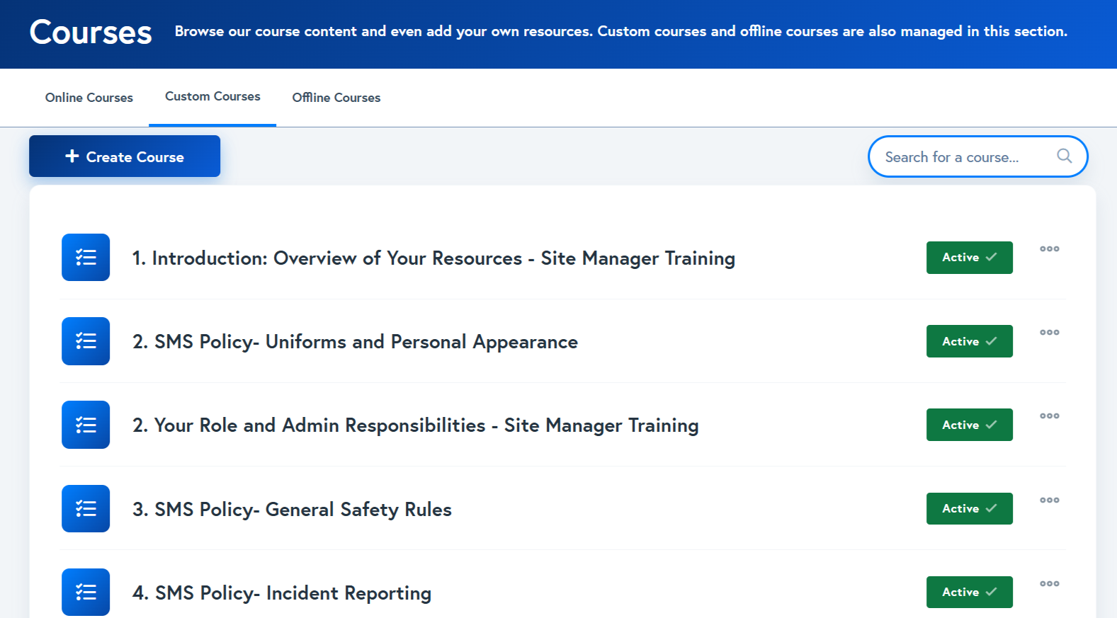Viewport: 1117px width, 618px height.
Task: Open the three-dot menu for Incident Reporting
Action: (1049, 584)
